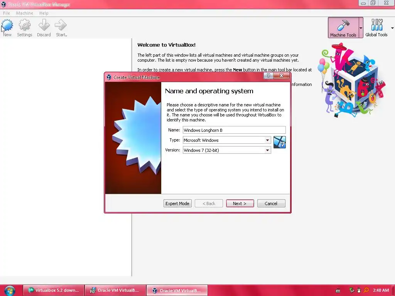The width and height of the screenshot is (395, 296).
Task: Select the Machine Tools hammer button
Action: click(343, 28)
